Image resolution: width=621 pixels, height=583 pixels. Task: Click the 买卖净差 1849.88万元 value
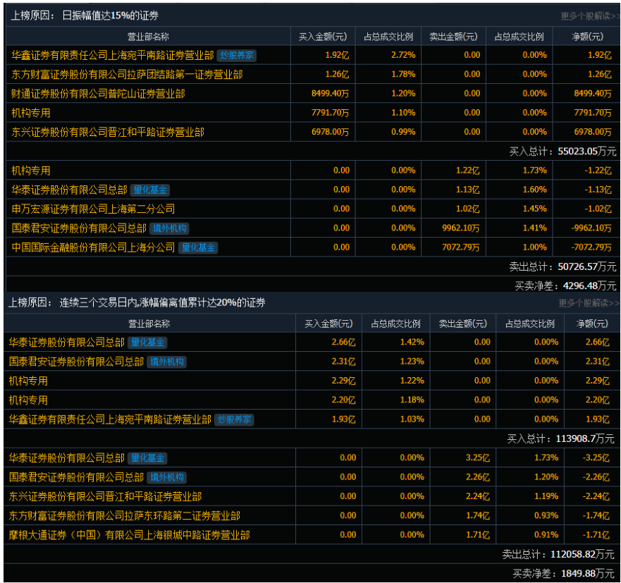564,574
